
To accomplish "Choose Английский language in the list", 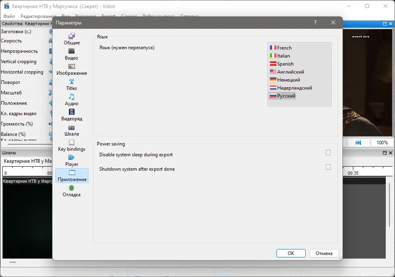I will click(x=287, y=72).
